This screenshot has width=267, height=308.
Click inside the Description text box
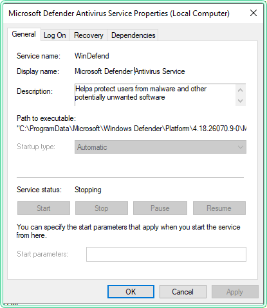tap(155, 95)
